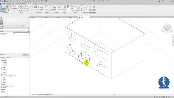Open the Join geometry dropdown arrow
The width and height of the screenshot is (174, 98).
click(57, 10)
